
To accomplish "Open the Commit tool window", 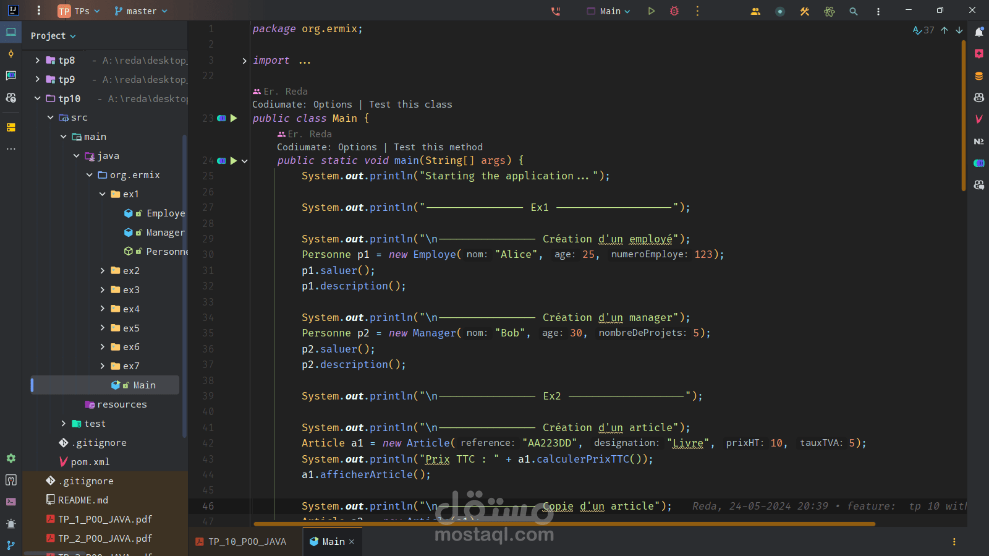I will (11, 54).
